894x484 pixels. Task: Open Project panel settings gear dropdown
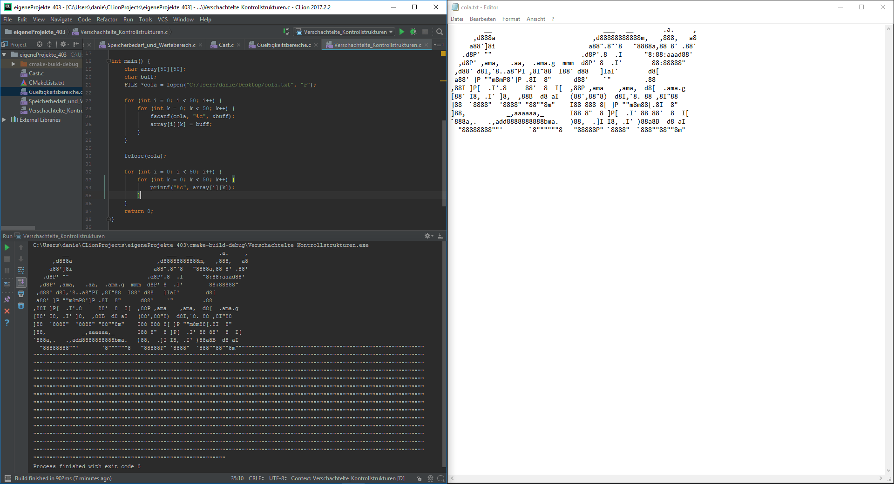(64, 45)
